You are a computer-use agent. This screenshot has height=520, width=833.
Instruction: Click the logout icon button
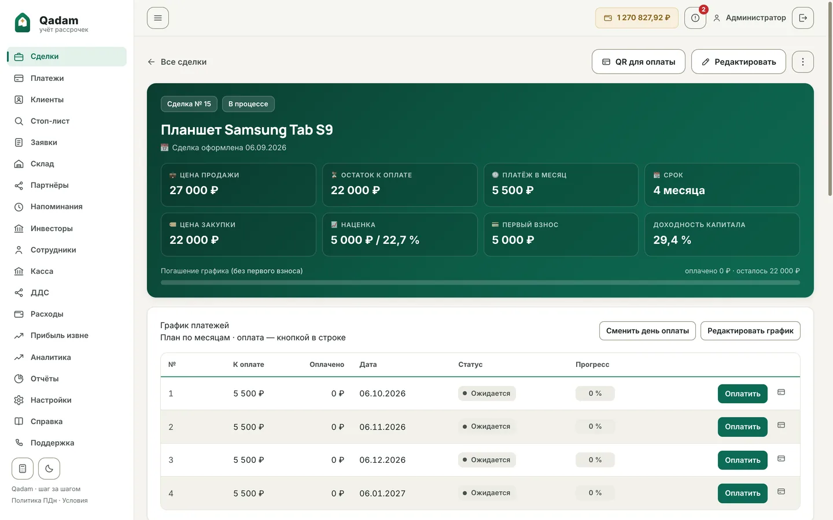coord(803,18)
